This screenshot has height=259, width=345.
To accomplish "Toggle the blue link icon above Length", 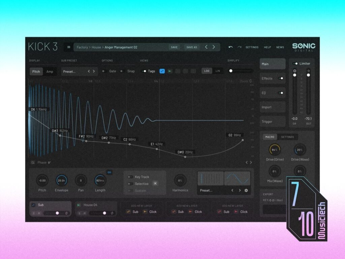I will (x=109, y=172).
